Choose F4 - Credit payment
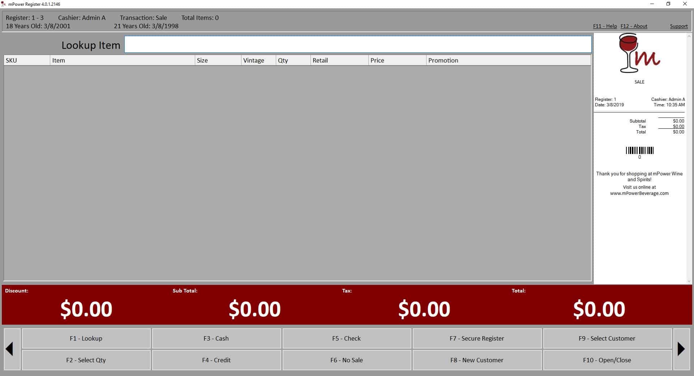The image size is (694, 376). (x=216, y=360)
